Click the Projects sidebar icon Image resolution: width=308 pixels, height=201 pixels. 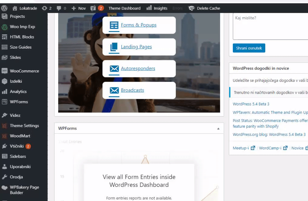coord(5,17)
